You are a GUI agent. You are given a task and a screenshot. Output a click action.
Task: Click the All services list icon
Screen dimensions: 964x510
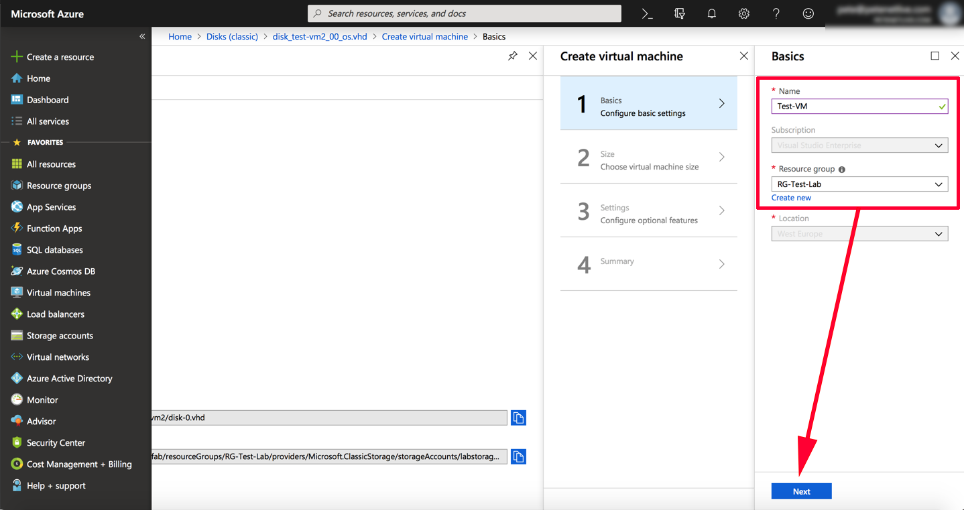(x=17, y=121)
